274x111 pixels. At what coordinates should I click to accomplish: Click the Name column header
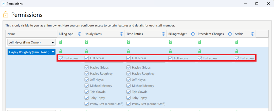(x=31, y=34)
